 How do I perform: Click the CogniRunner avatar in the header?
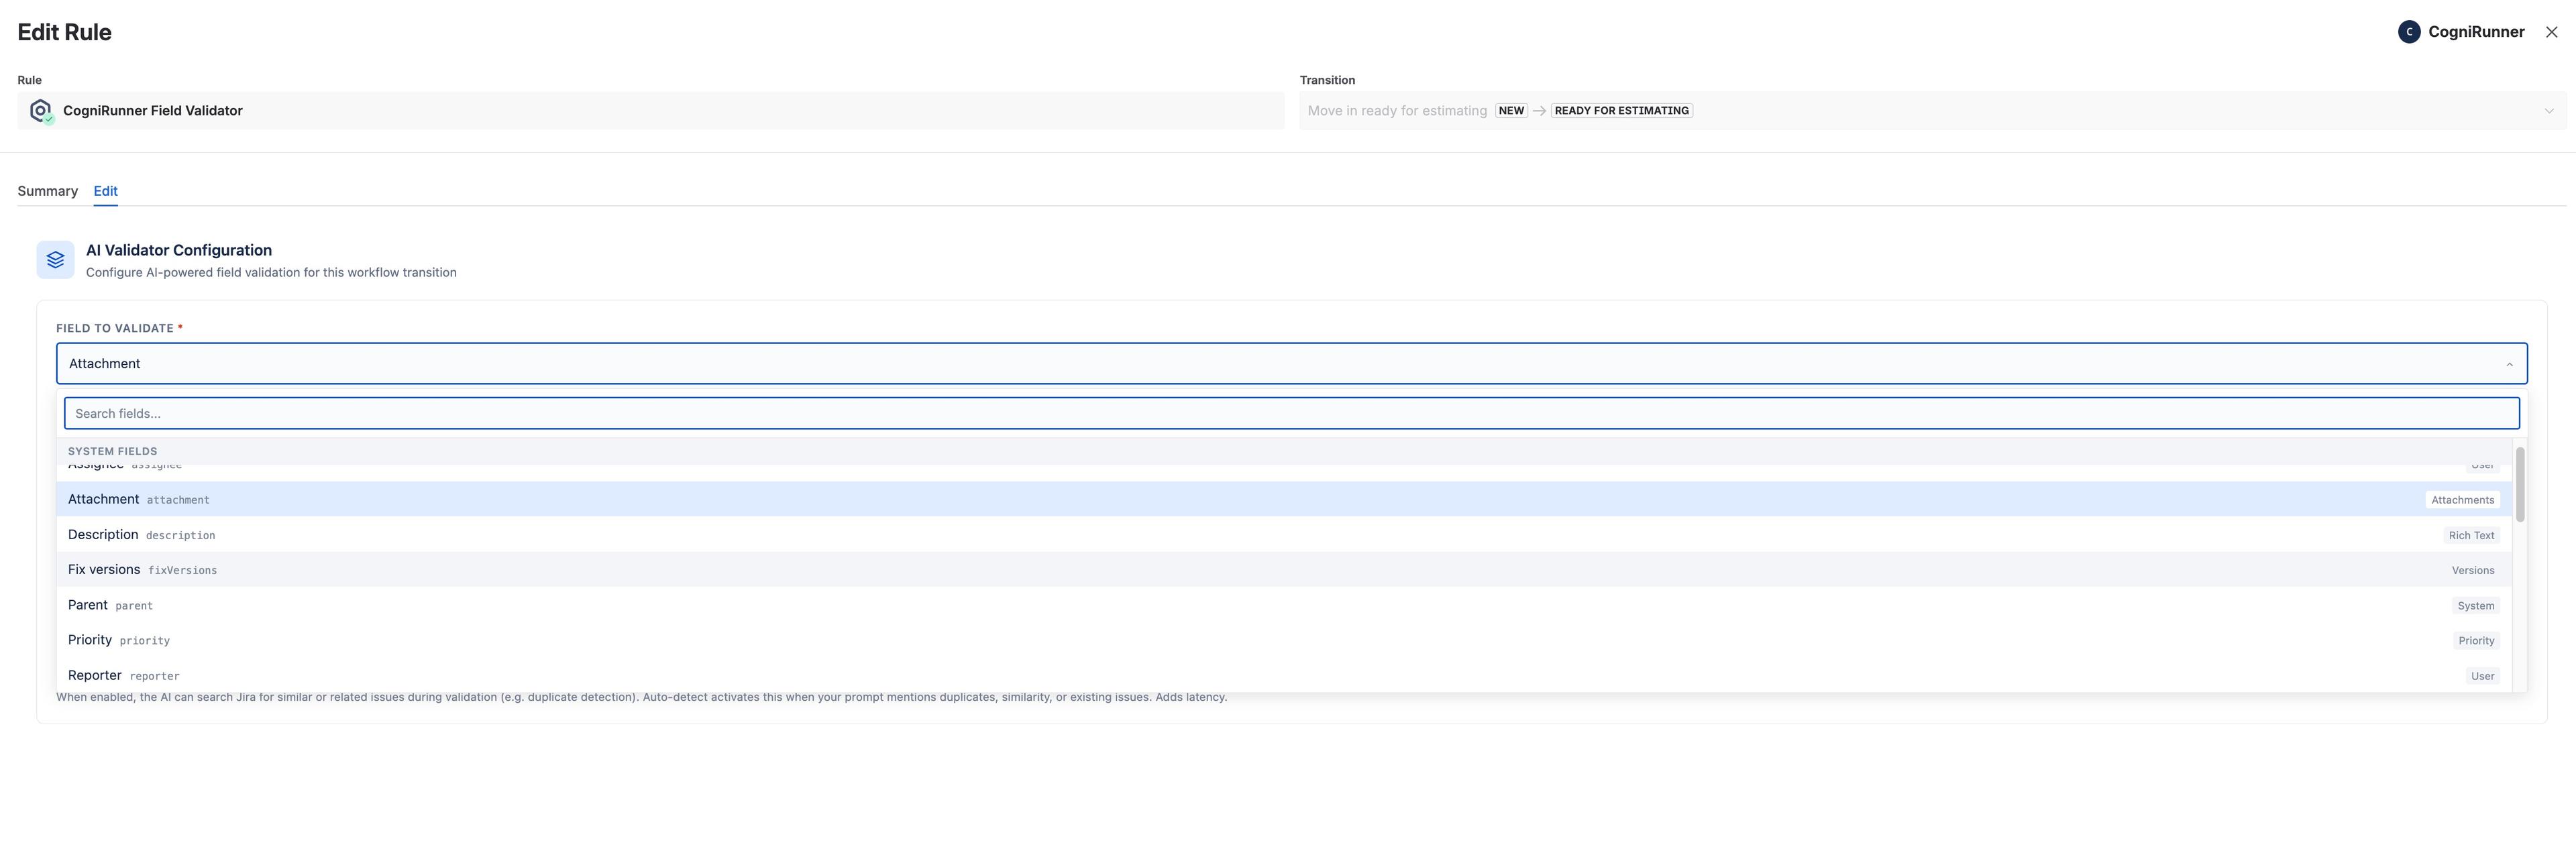click(x=2410, y=31)
